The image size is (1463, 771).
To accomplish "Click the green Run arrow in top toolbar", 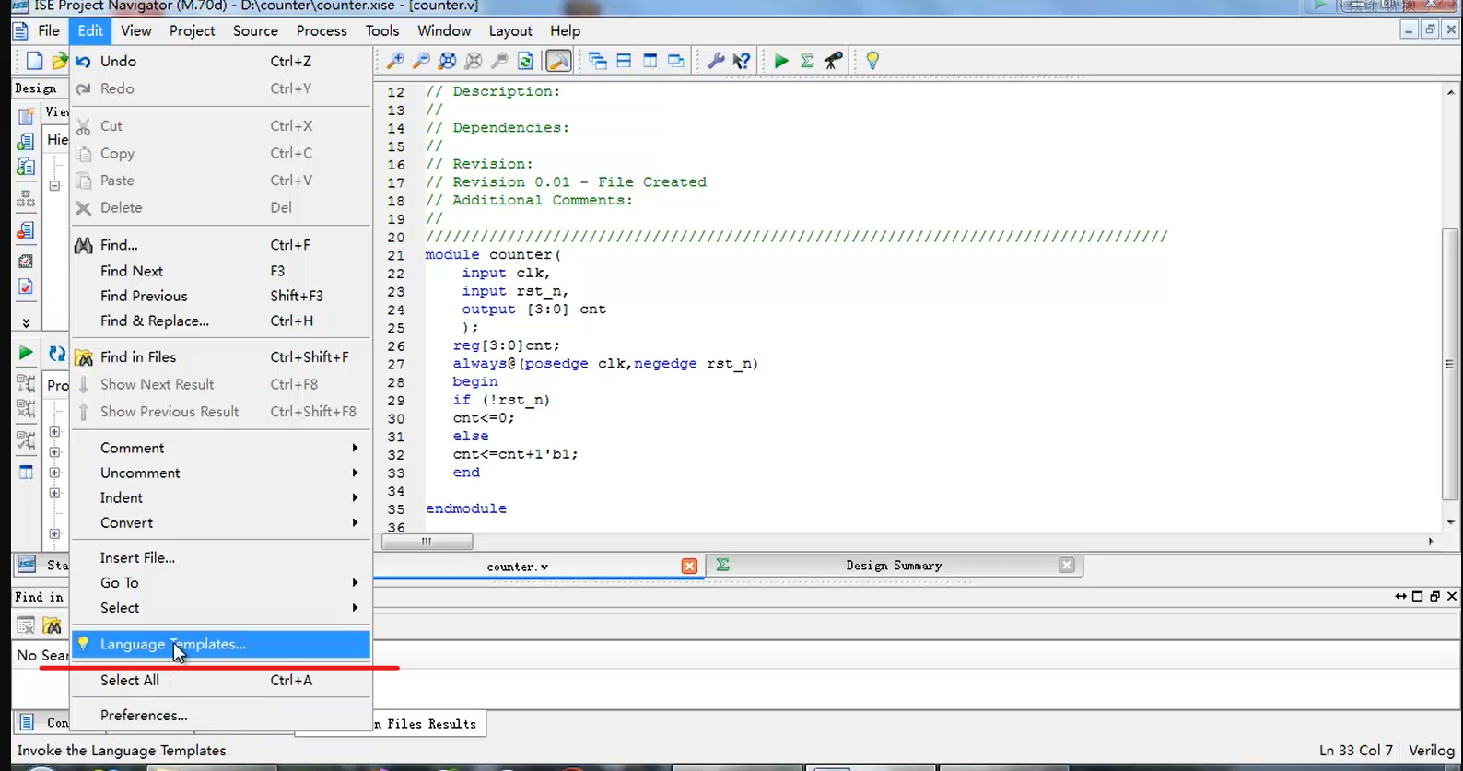I will point(781,61).
